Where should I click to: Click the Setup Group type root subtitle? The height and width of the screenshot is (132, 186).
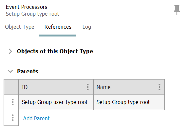click(x=32, y=14)
